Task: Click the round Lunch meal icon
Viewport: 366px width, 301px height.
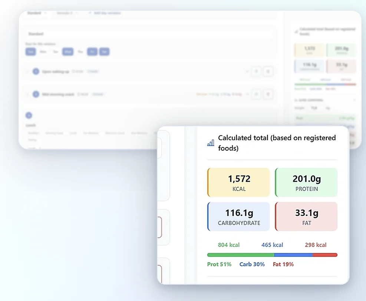Action: coord(29,115)
